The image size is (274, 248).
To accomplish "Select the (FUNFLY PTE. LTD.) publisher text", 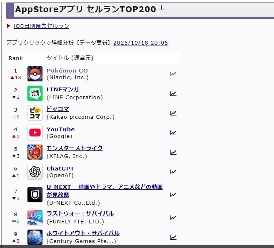I will 75,221.
